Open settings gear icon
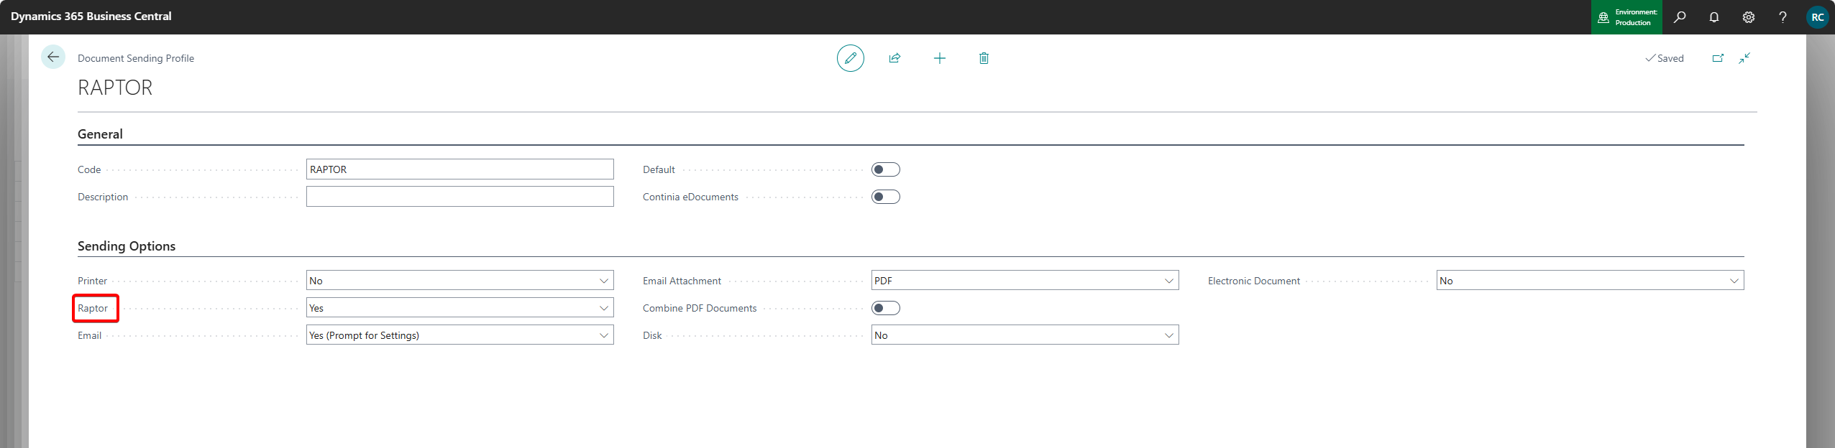Image resolution: width=1835 pixels, height=448 pixels. click(x=1749, y=17)
